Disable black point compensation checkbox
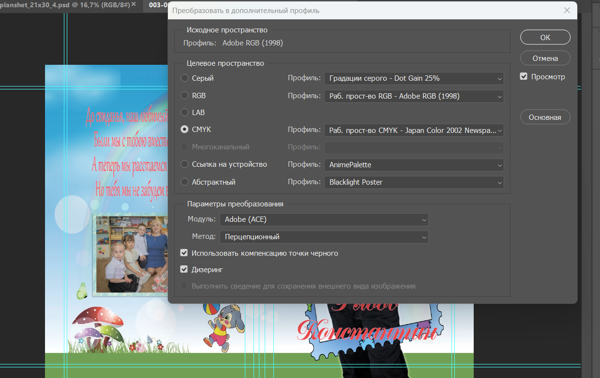Image resolution: width=600 pixels, height=378 pixels. tap(184, 253)
